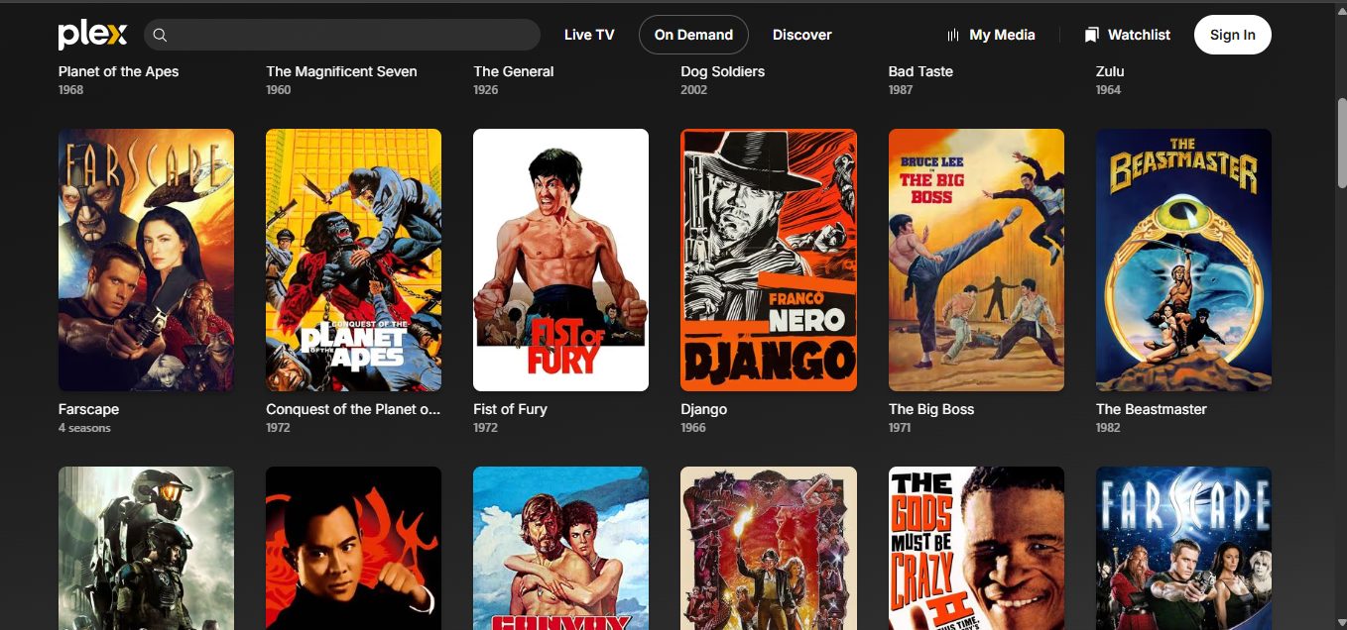Click the scrollbar up arrow
1347x630 pixels.
(x=1342, y=10)
